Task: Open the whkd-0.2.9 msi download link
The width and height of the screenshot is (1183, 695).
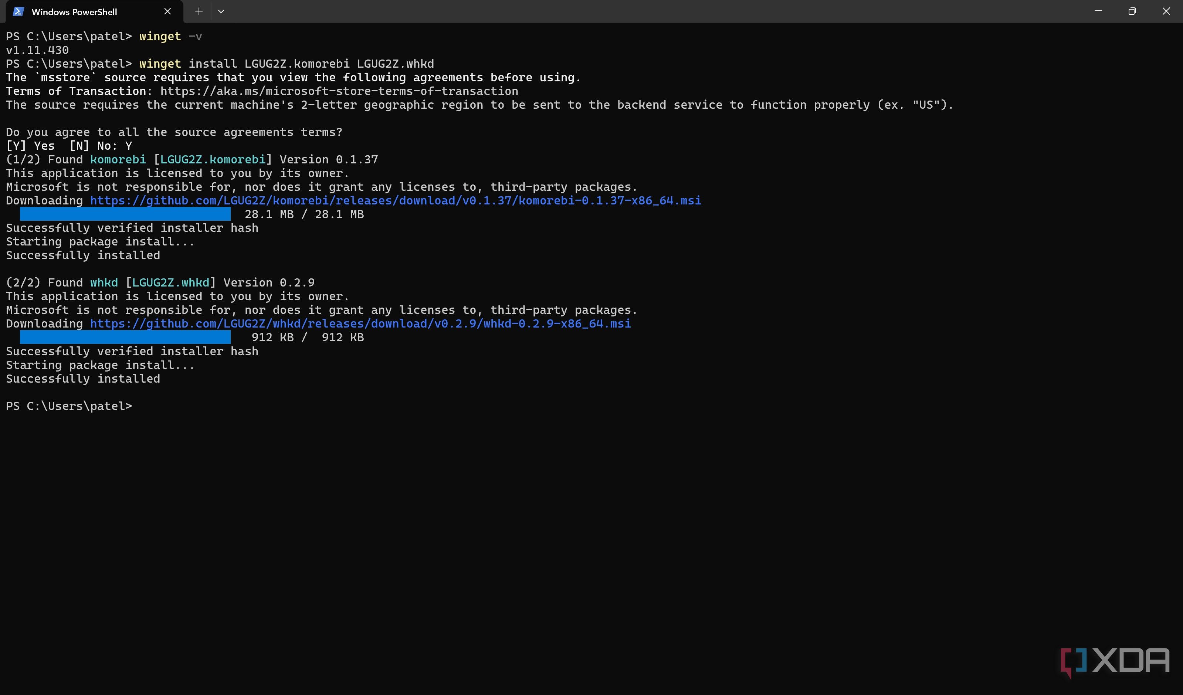Action: tap(360, 323)
